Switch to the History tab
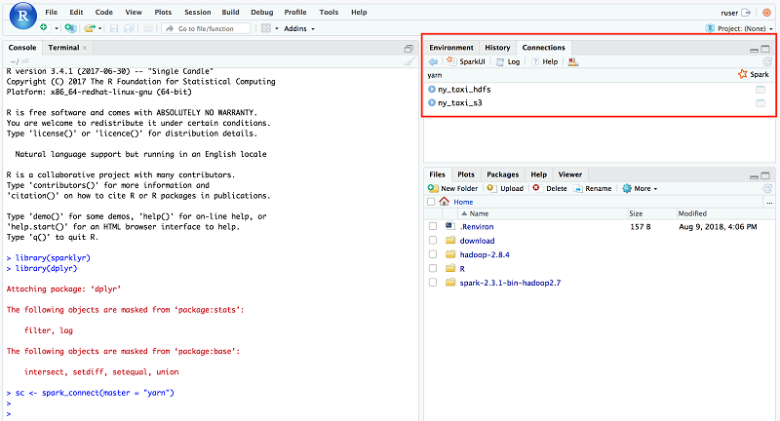This screenshot has height=421, width=780. (497, 48)
